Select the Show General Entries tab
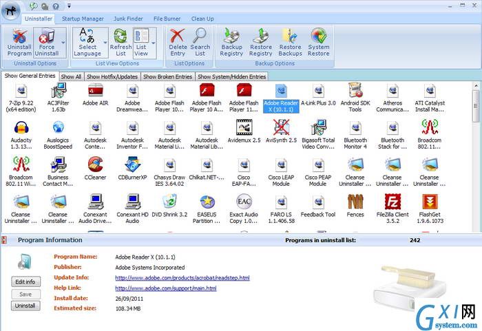 coord(30,76)
